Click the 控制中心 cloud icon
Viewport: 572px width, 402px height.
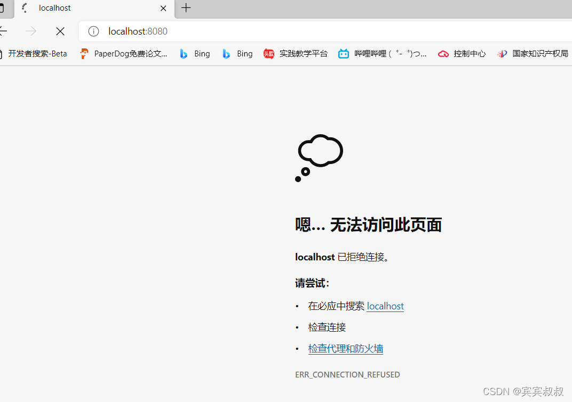click(443, 53)
